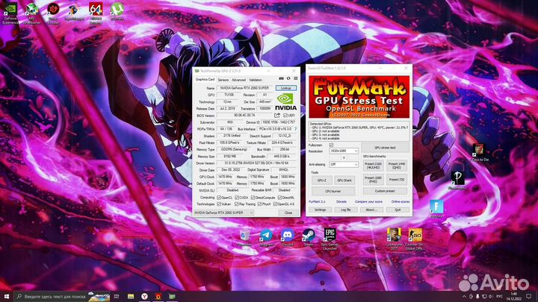
Task: Click the NVIDIA logo in GPU-Z
Action: (x=285, y=101)
